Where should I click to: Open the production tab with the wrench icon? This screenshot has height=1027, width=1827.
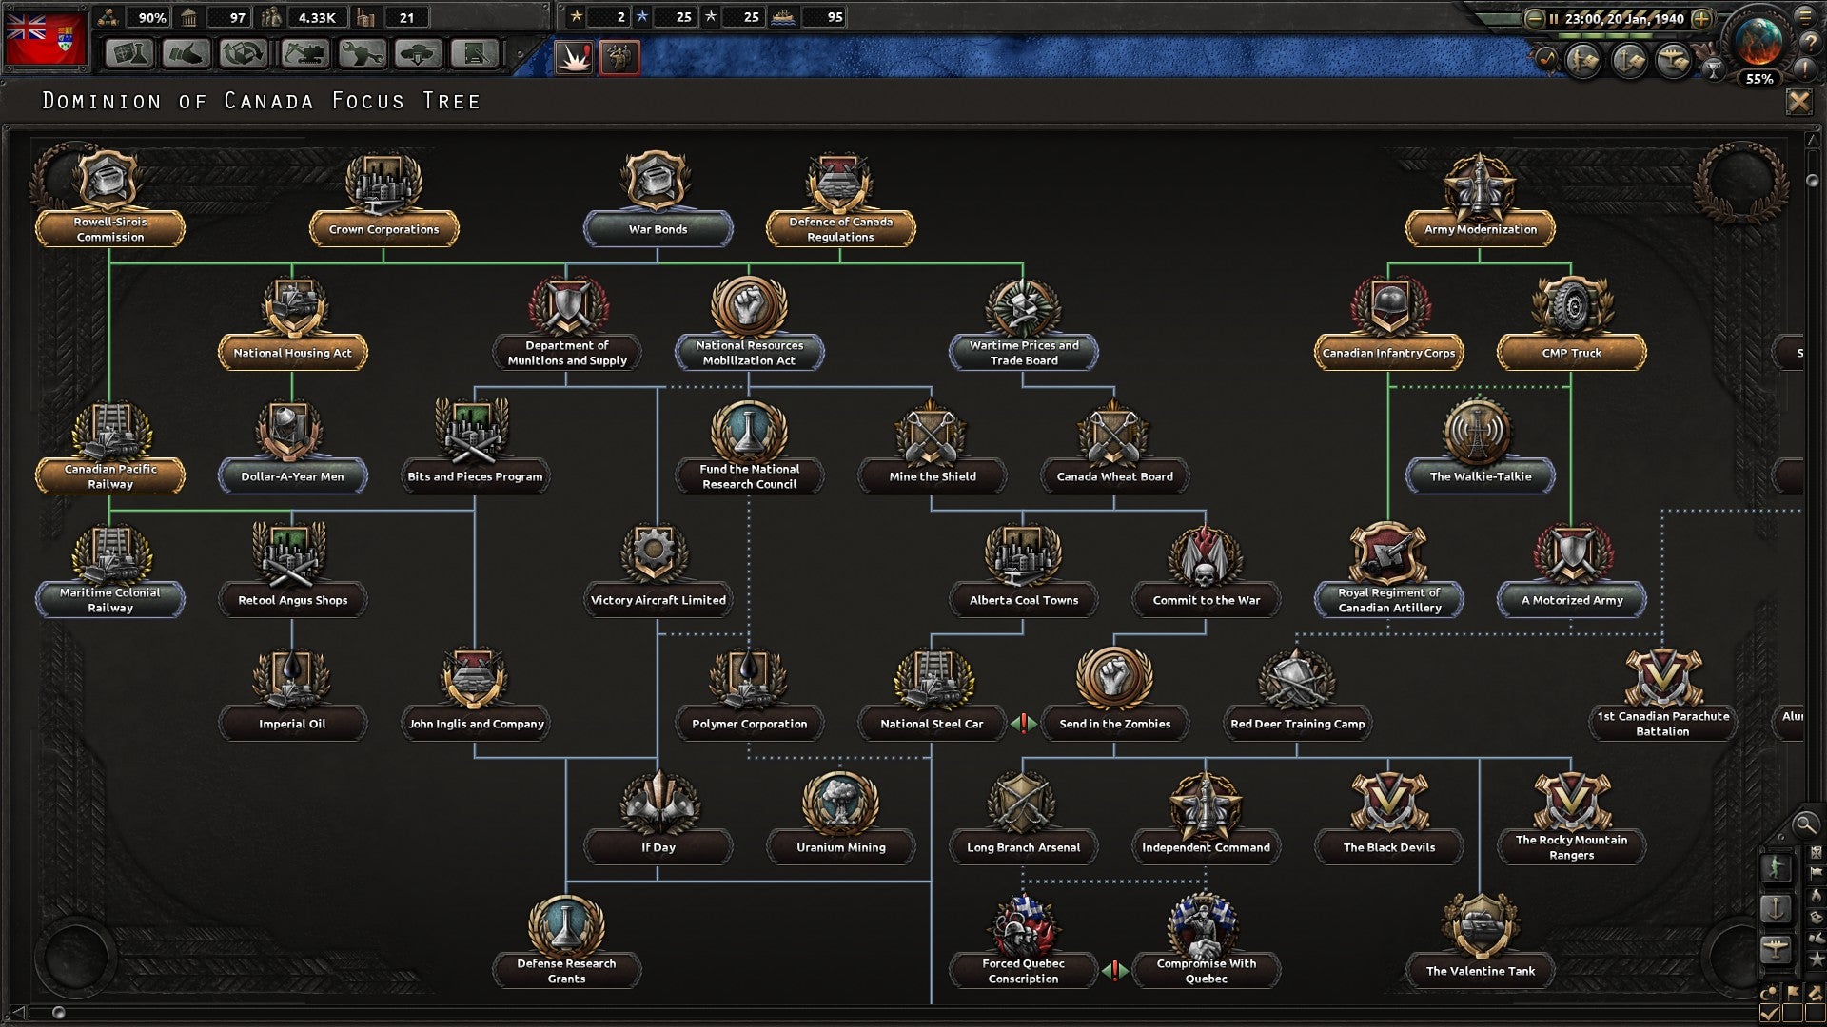click(x=363, y=54)
